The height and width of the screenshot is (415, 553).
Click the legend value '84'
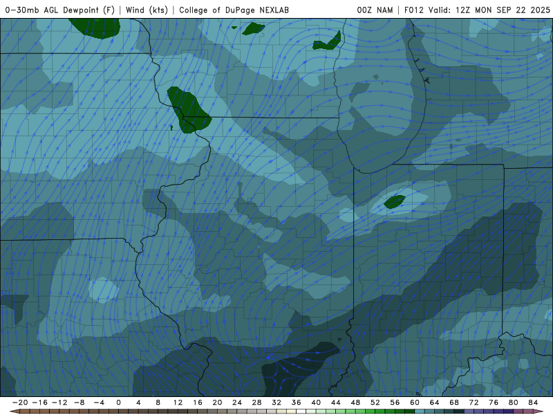533,403
